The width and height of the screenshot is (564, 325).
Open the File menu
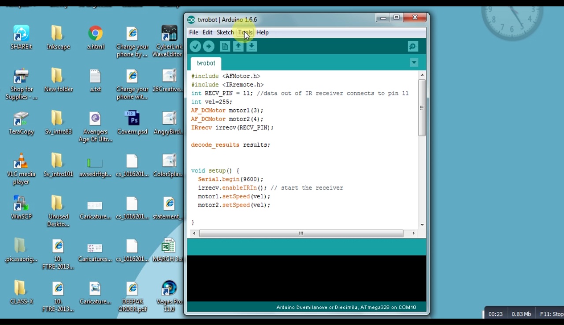coord(193,32)
